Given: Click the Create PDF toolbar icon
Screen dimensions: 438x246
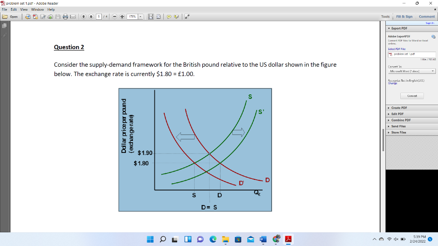Looking at the screenshot, I should (35, 17).
